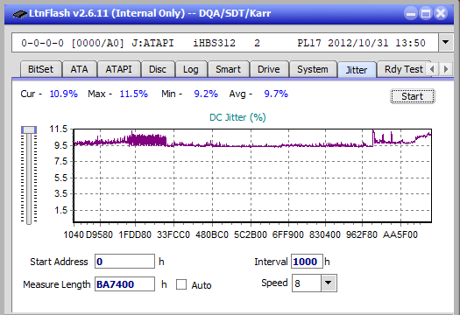The image size is (460, 315).
Task: Switch to the ATA tab
Action: click(79, 69)
